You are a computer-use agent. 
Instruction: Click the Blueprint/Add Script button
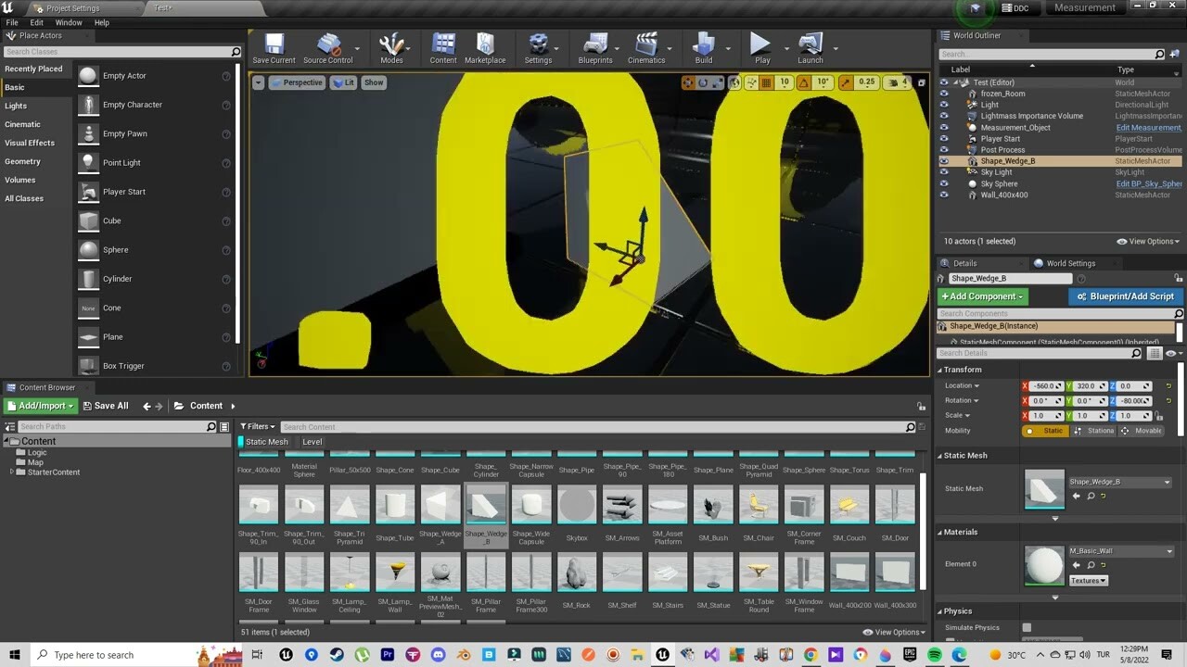1125,296
